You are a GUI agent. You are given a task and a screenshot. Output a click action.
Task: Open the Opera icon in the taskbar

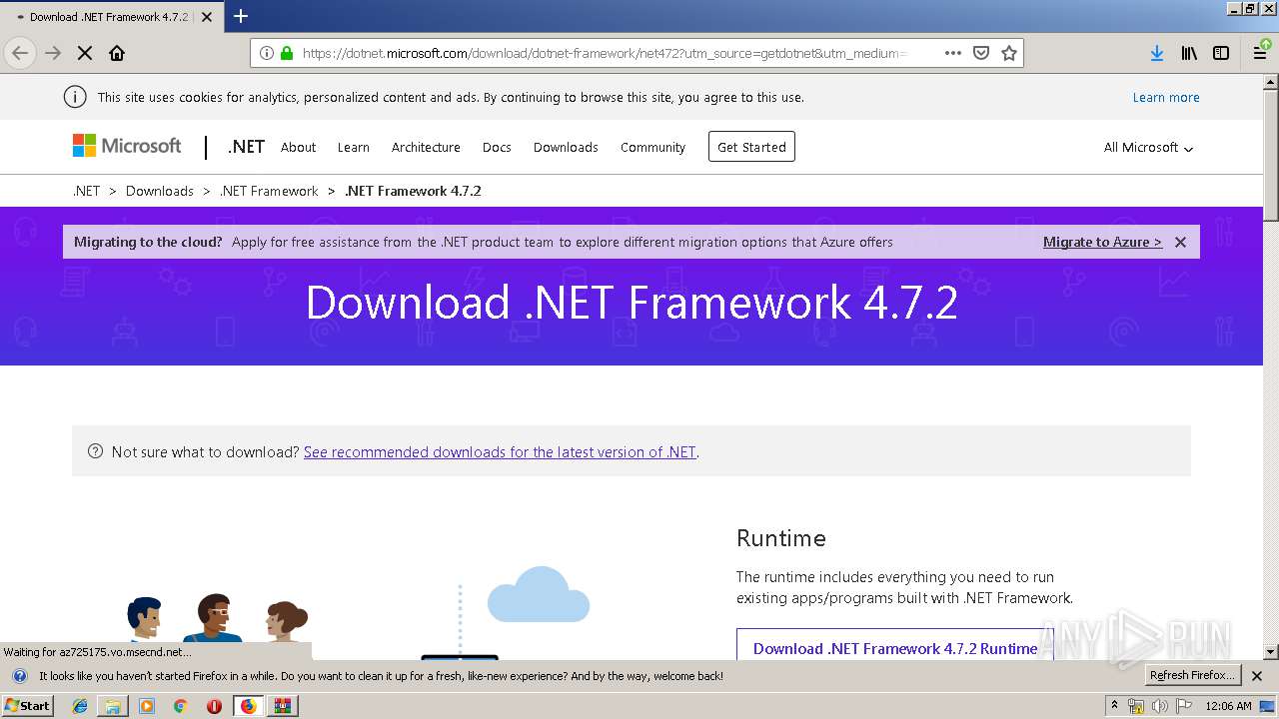pos(214,706)
